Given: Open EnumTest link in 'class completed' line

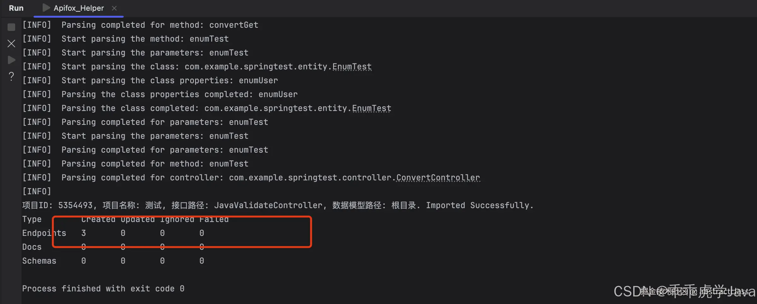Looking at the screenshot, I should pyautogui.click(x=372, y=108).
